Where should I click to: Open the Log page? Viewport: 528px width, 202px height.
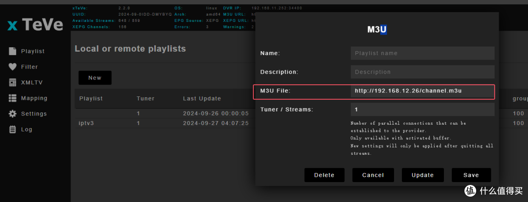26,129
